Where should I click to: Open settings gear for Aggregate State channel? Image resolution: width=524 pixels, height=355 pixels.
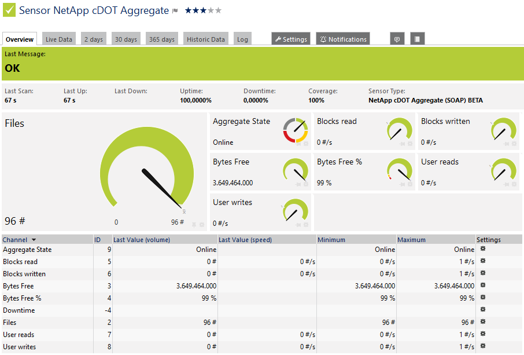coord(483,249)
